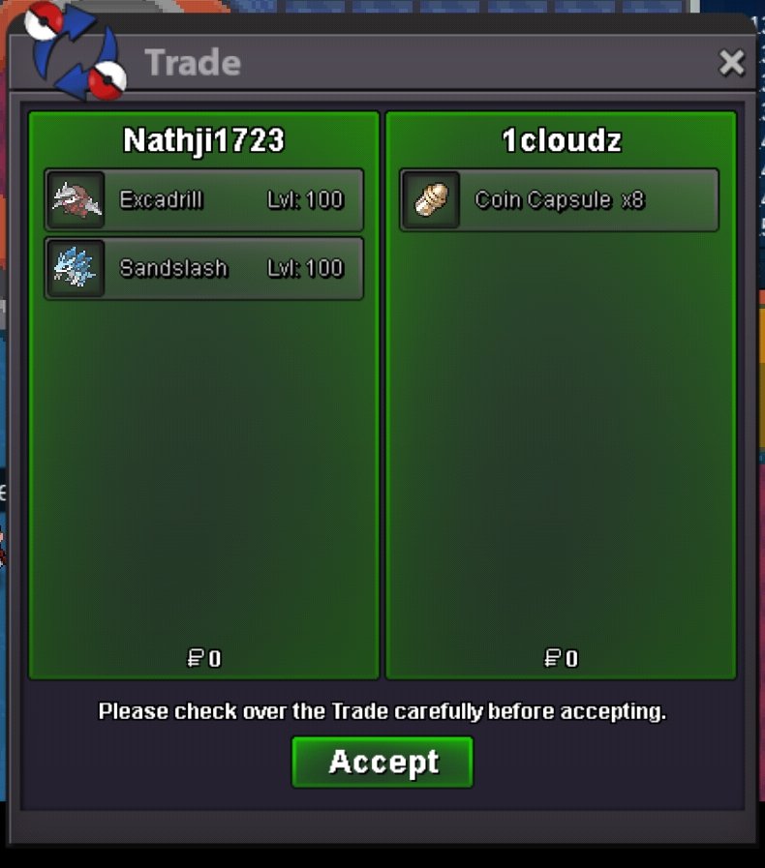Click the Sandslash level label

tap(306, 268)
